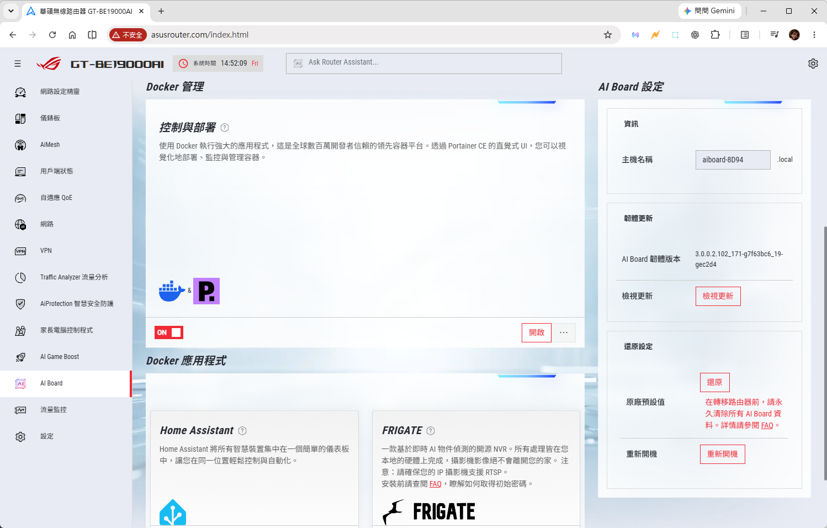Viewport: 827px width, 528px height.
Task: Open AiProtection 智慧安全防護 in the sidebar
Action: tap(66, 304)
